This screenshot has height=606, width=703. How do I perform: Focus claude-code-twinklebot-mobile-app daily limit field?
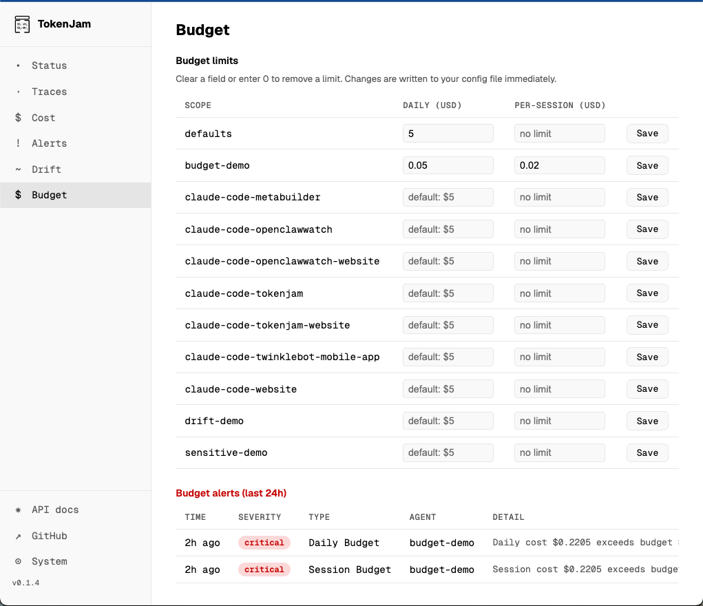pyautogui.click(x=448, y=357)
